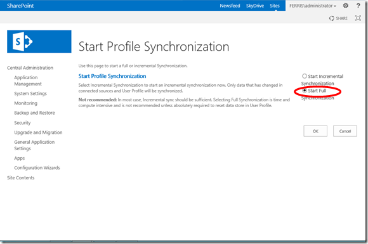Viewport: 368px width, 244px height.
Task: Open Central Administration link
Action: pyautogui.click(x=30, y=68)
